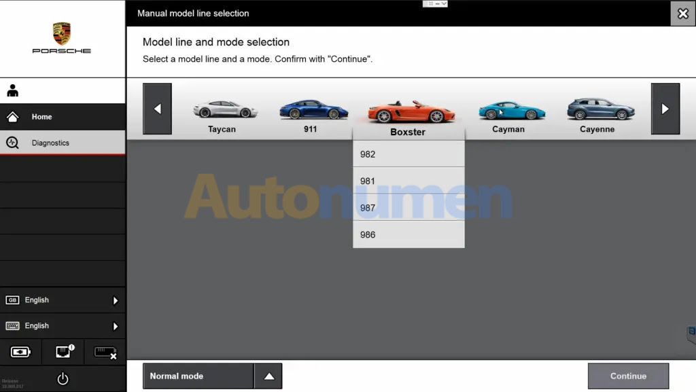Screen dimensions: 696x392
Task: Pick Boxster type 986 from list
Action: pyautogui.click(x=408, y=234)
